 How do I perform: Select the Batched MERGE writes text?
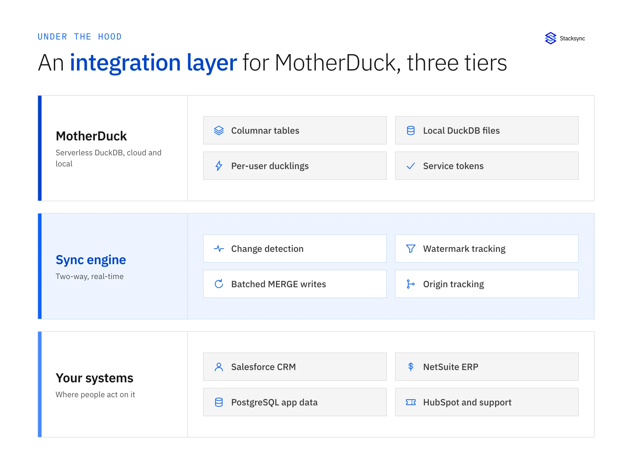click(279, 284)
